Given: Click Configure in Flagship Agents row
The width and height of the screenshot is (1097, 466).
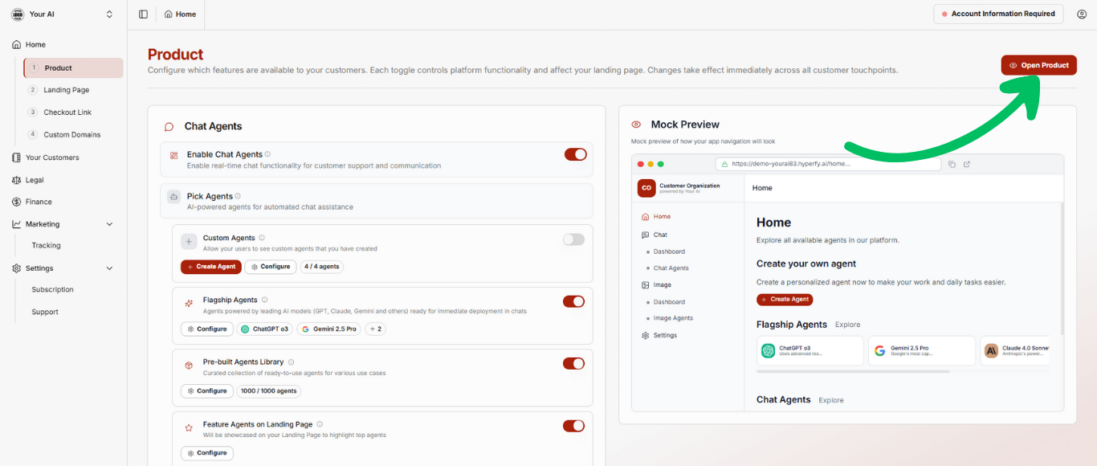Looking at the screenshot, I should [x=207, y=329].
